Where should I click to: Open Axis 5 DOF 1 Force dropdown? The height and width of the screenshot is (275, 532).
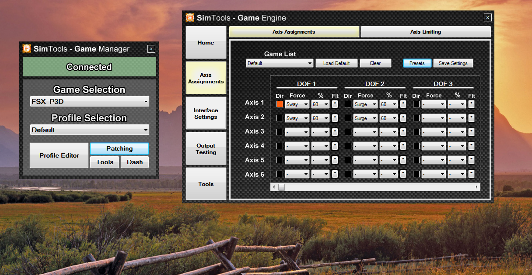(x=297, y=160)
